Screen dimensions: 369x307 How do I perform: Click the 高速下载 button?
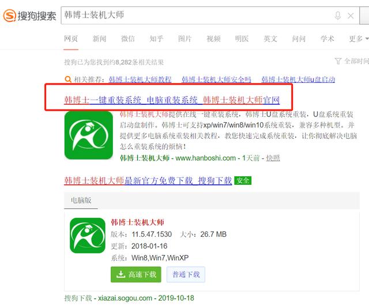pyautogui.click(x=136, y=274)
